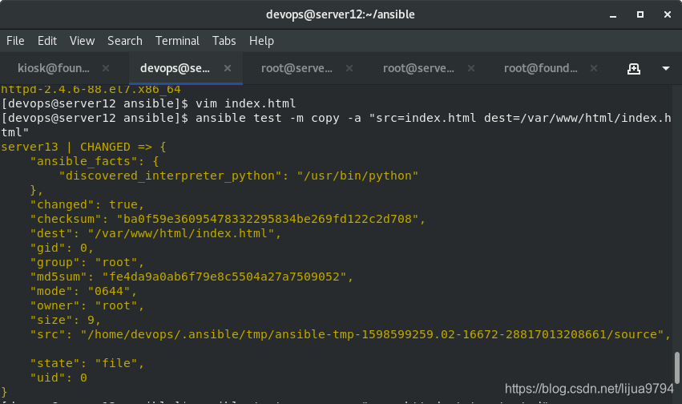Open the Help menu
Image resolution: width=682 pixels, height=404 pixels.
click(261, 41)
